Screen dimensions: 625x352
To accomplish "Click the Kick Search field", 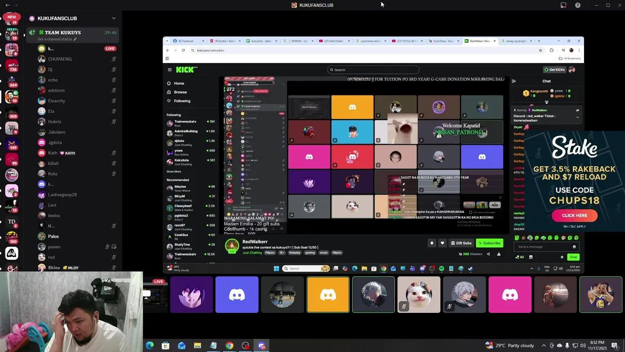I will (373, 69).
